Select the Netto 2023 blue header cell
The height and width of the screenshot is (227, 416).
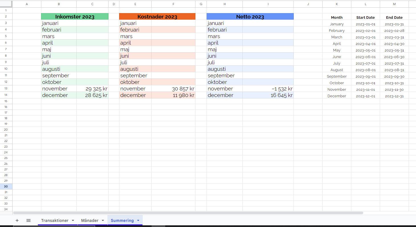point(250,17)
